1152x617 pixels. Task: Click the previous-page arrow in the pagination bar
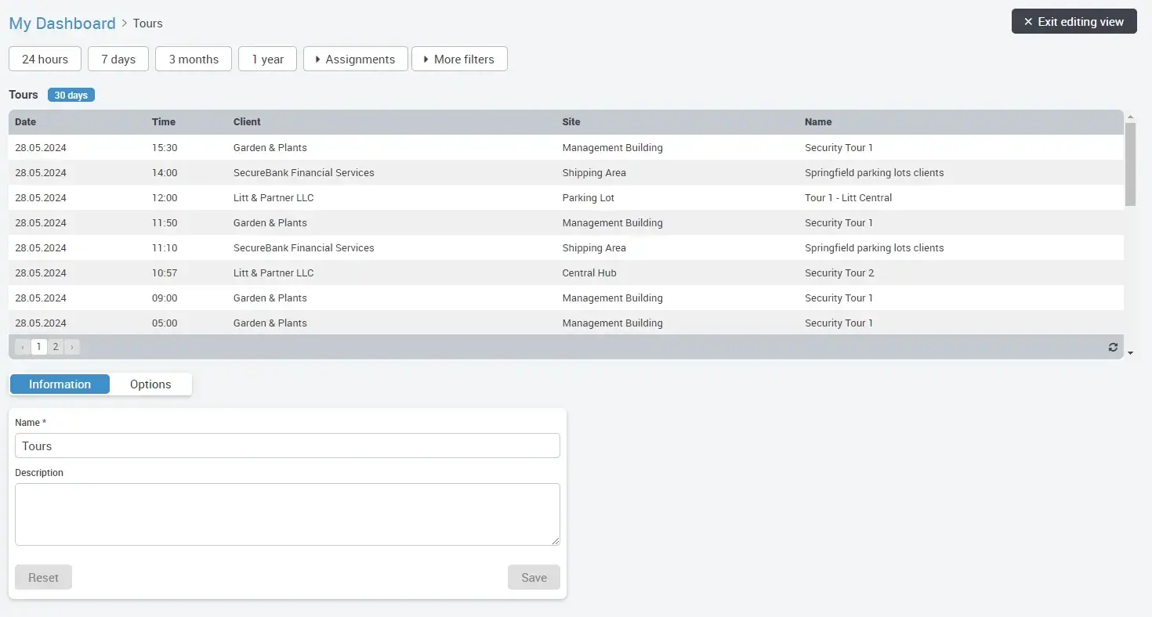click(x=22, y=346)
